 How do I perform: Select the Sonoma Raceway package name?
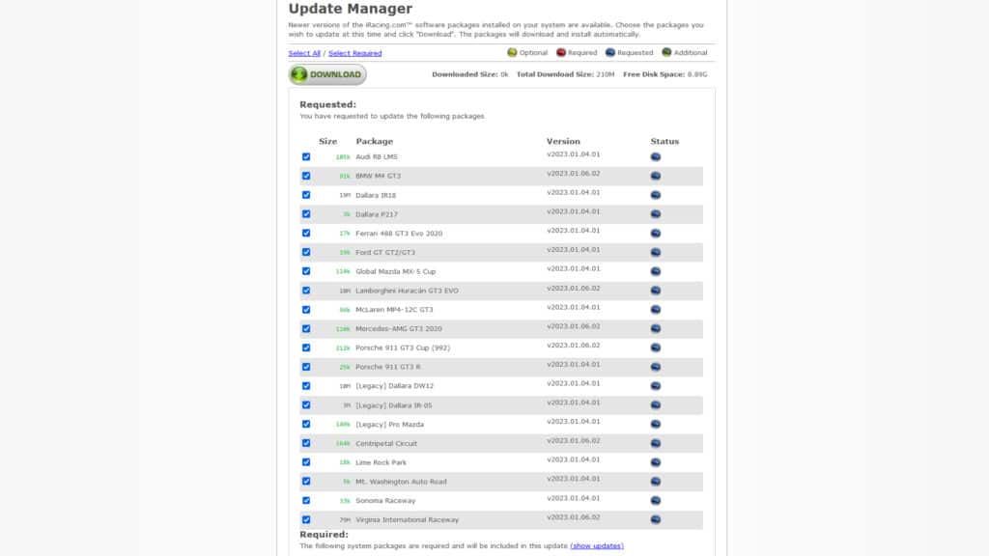pyautogui.click(x=385, y=501)
